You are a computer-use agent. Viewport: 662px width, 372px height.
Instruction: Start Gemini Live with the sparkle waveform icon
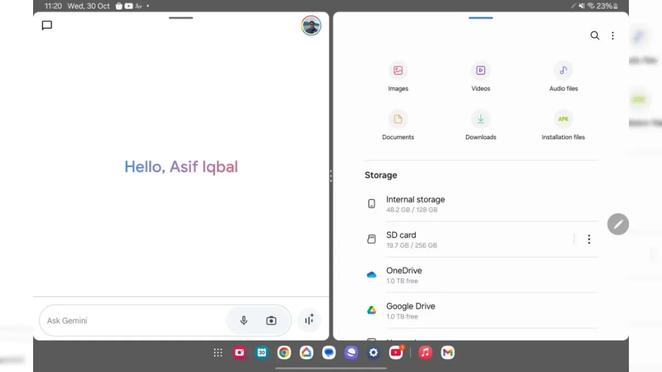309,320
